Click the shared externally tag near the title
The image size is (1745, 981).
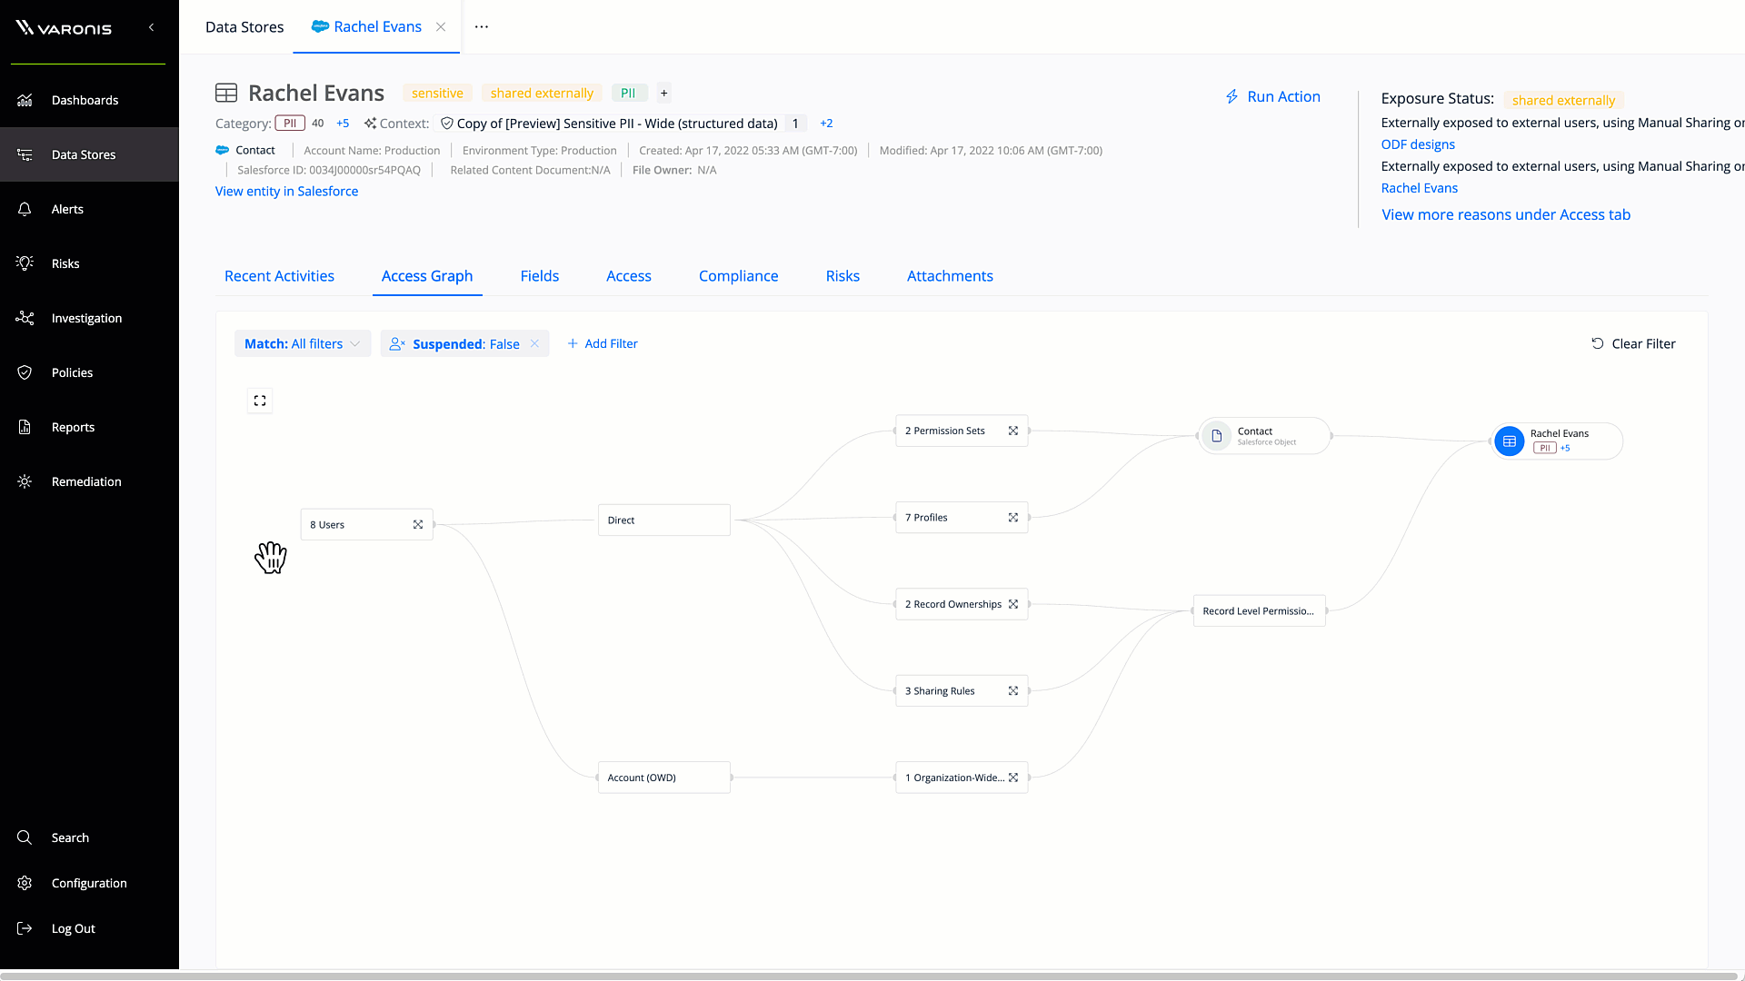(542, 94)
